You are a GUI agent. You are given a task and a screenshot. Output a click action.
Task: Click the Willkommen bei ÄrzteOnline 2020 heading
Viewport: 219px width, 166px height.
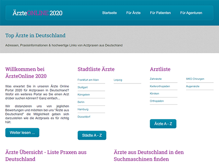[26, 73]
